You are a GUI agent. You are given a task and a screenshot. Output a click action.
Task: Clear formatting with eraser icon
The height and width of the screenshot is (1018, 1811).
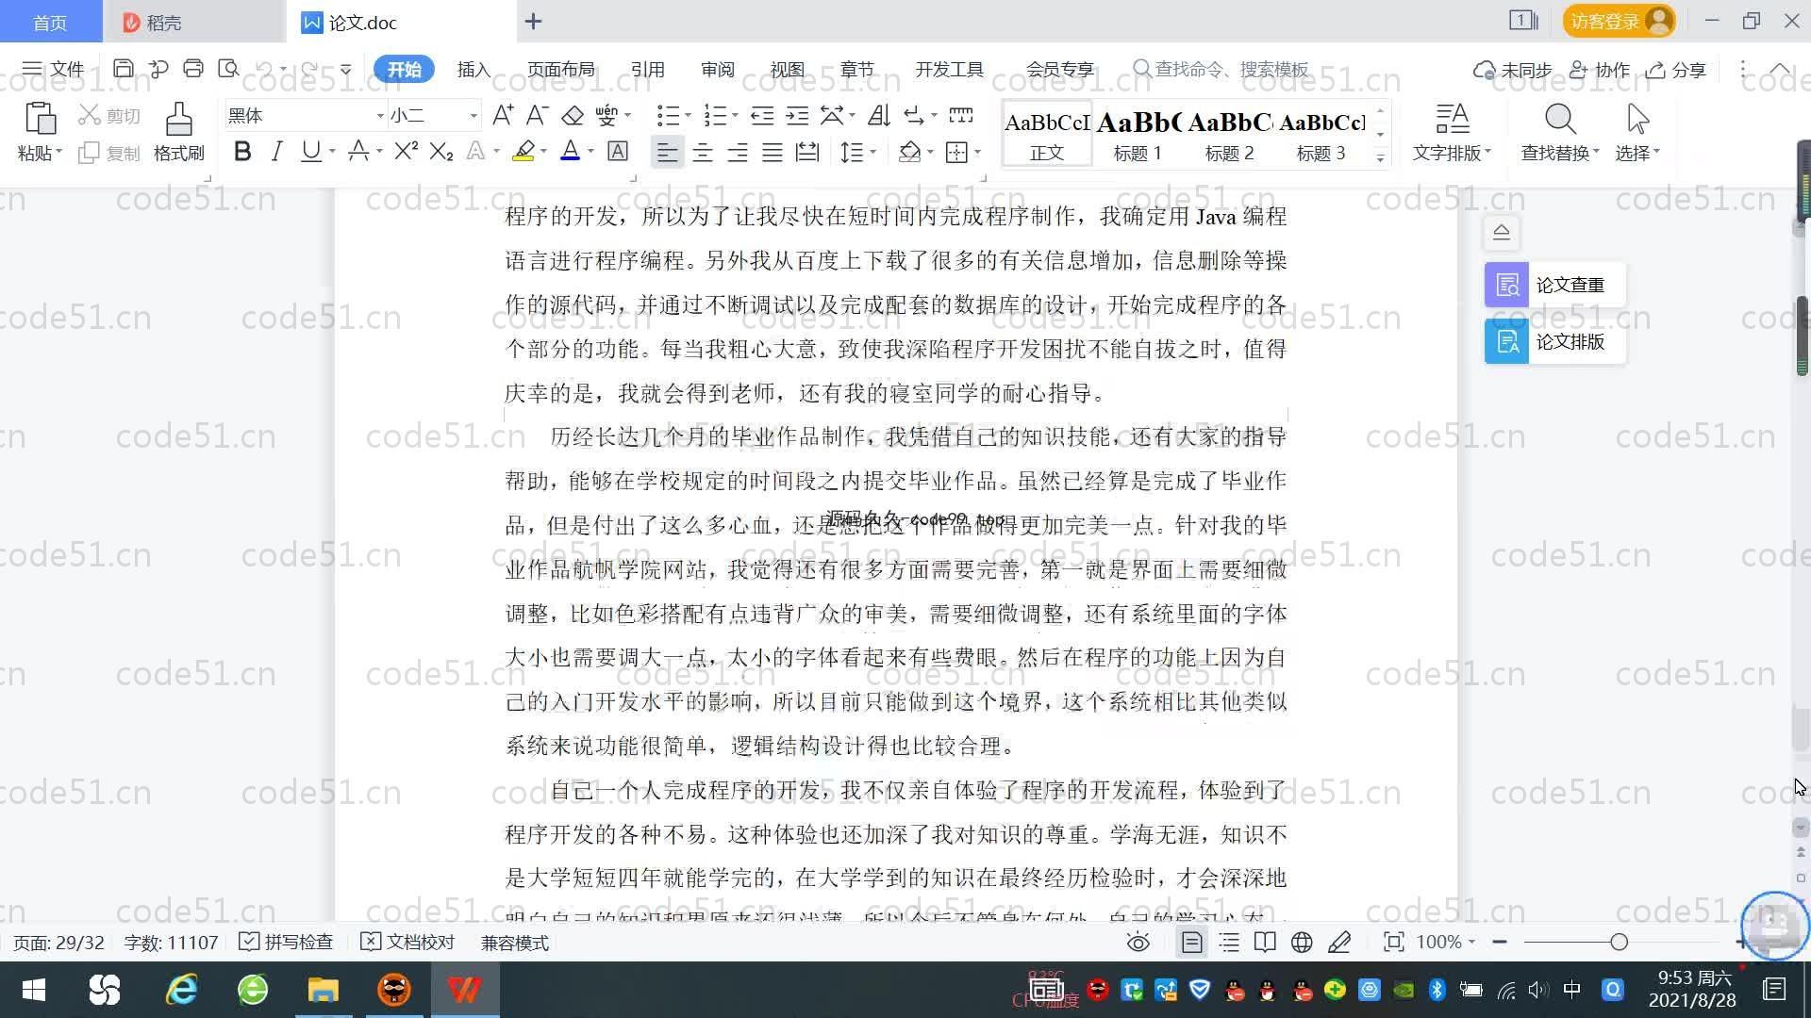pyautogui.click(x=573, y=115)
